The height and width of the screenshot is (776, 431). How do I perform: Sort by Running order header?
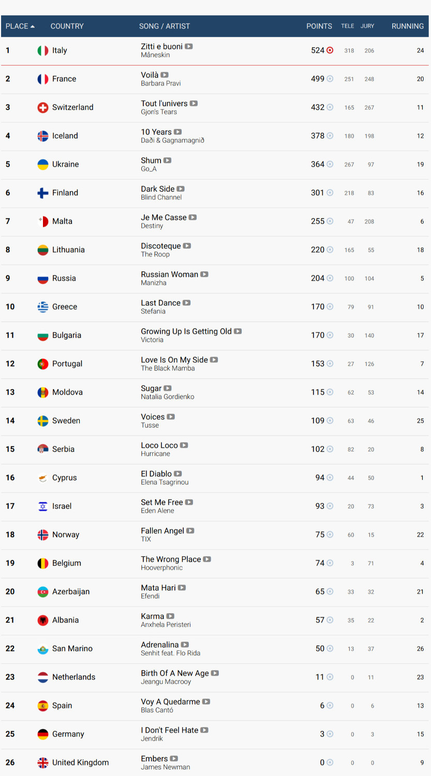point(407,26)
